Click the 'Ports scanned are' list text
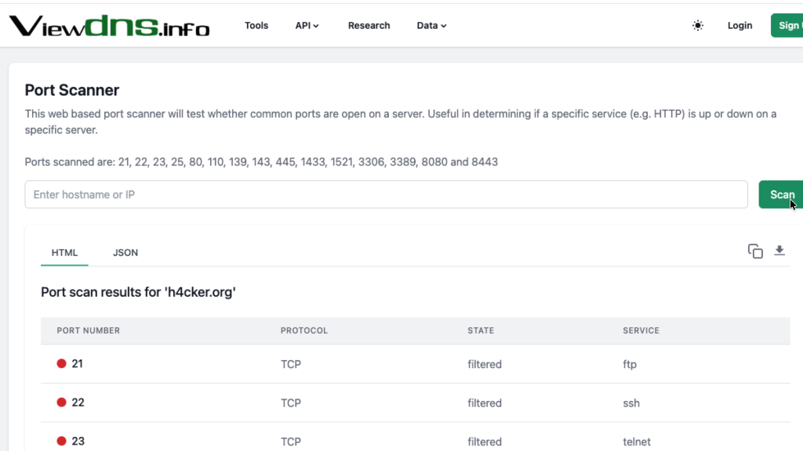Screen dimensions: 803x451 tap(261, 161)
